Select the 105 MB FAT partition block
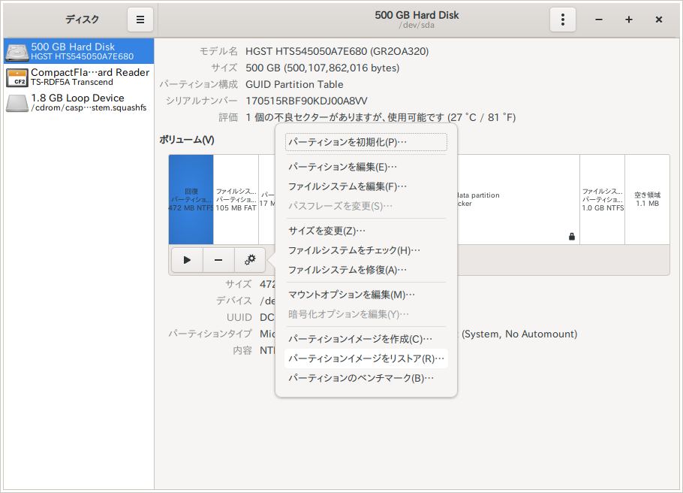Image resolution: width=683 pixels, height=493 pixels. click(x=236, y=199)
